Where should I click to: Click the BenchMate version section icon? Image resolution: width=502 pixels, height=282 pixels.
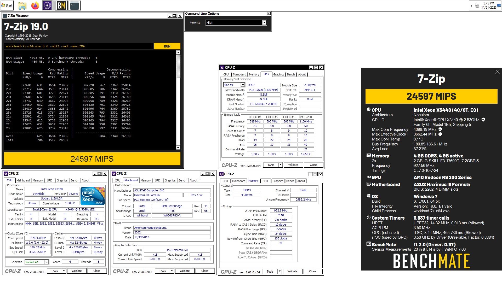(x=369, y=244)
